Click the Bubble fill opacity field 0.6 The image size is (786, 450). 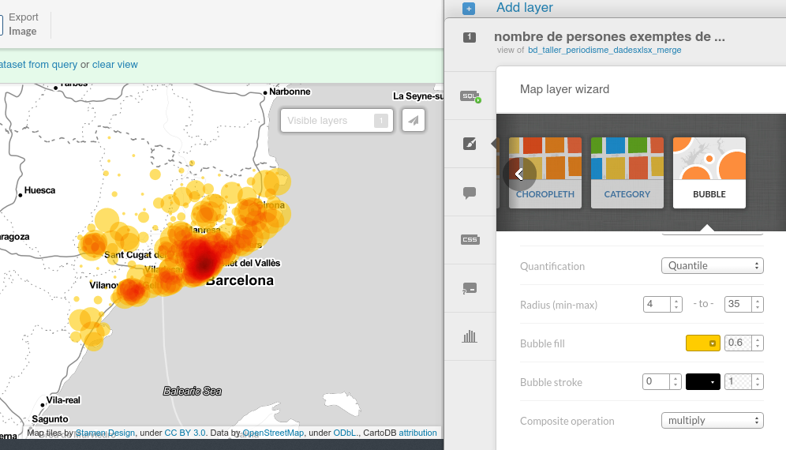[738, 343]
